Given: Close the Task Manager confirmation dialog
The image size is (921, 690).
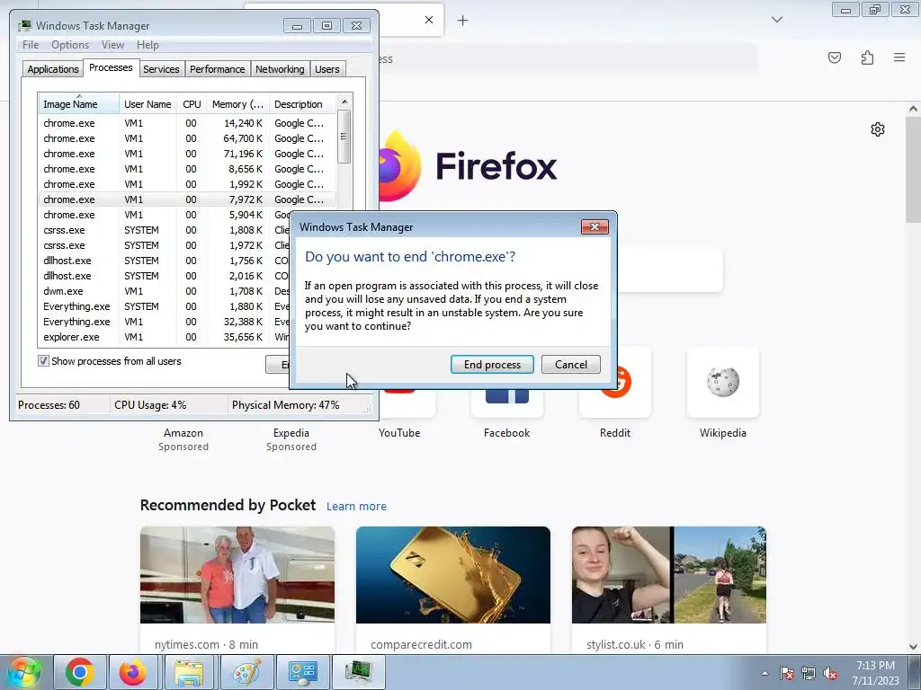Looking at the screenshot, I should [595, 227].
